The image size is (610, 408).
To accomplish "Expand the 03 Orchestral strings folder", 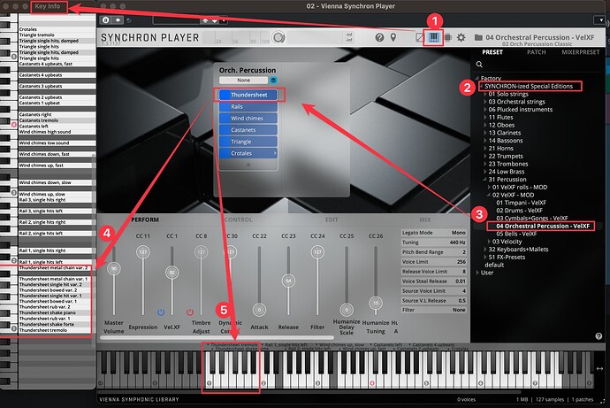I will click(x=485, y=102).
